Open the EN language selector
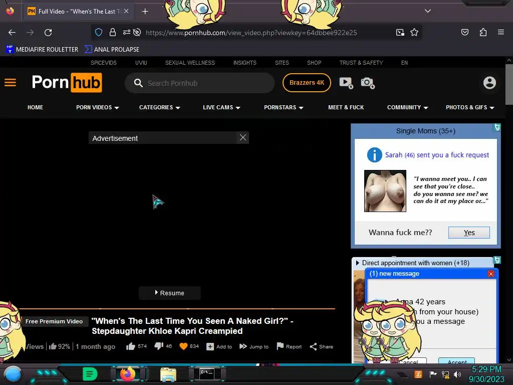 [x=404, y=63]
